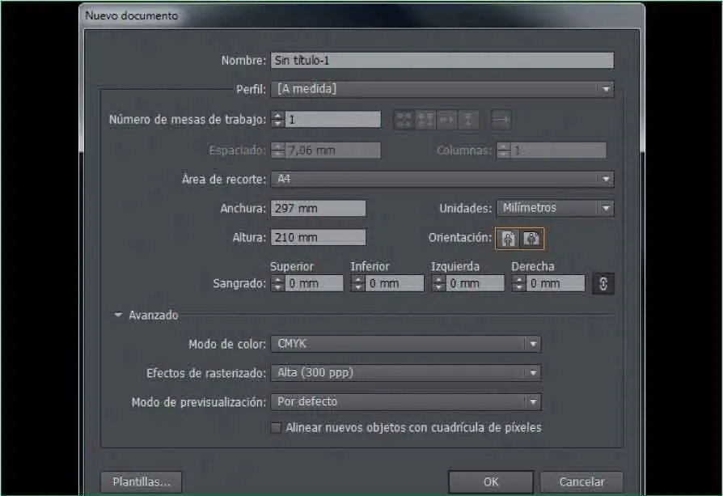Collapse the Avanzado section
723x496 pixels.
119,316
